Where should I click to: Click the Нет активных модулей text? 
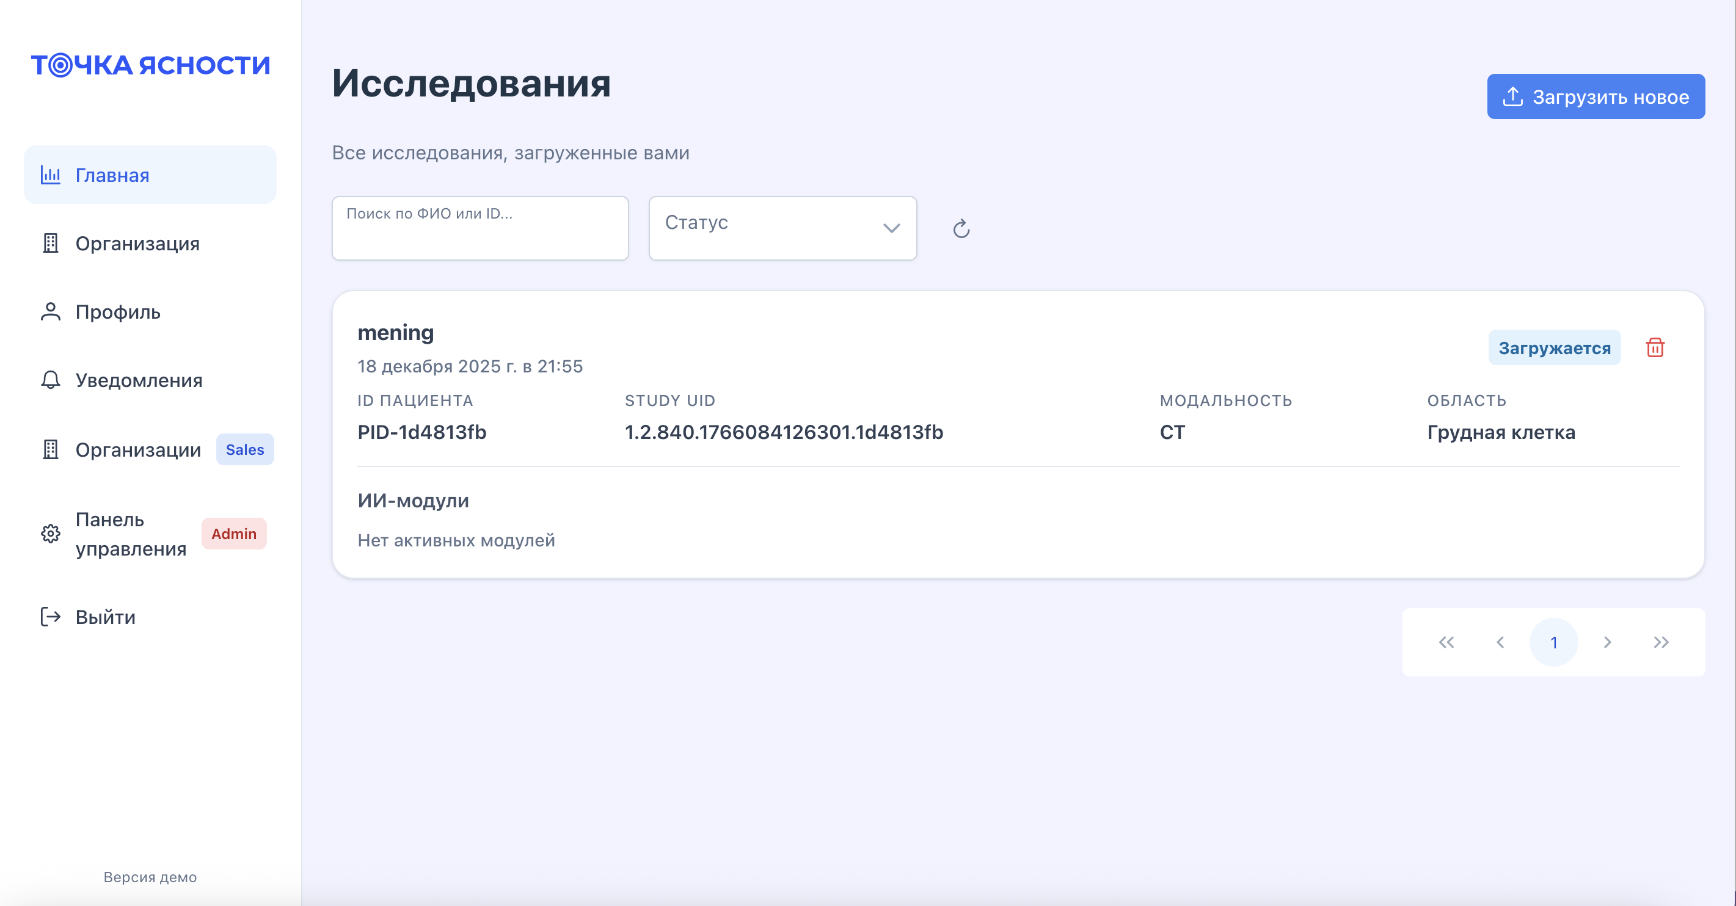[x=456, y=540]
